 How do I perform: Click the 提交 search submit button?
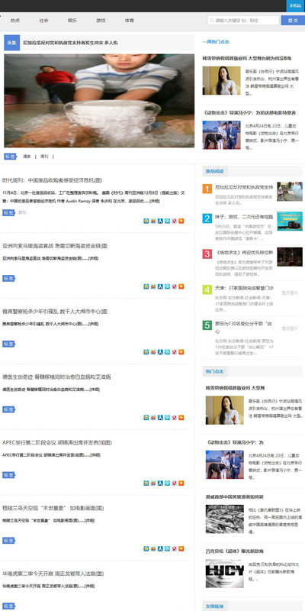tap(293, 21)
